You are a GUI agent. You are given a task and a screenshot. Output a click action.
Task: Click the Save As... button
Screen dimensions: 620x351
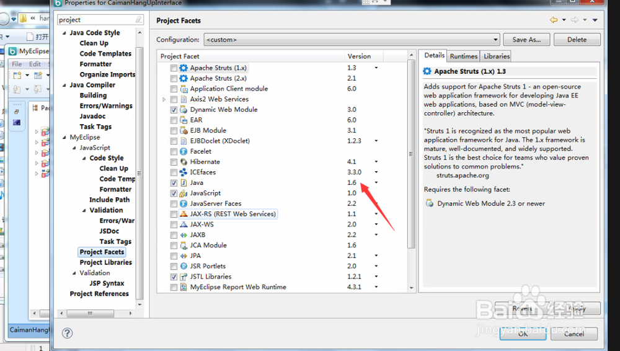526,40
